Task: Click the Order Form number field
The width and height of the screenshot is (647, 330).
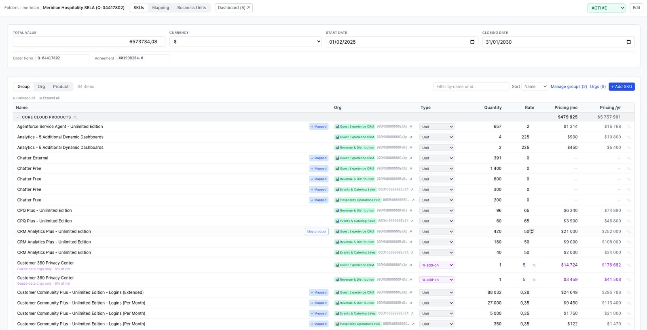Action: [x=62, y=58]
